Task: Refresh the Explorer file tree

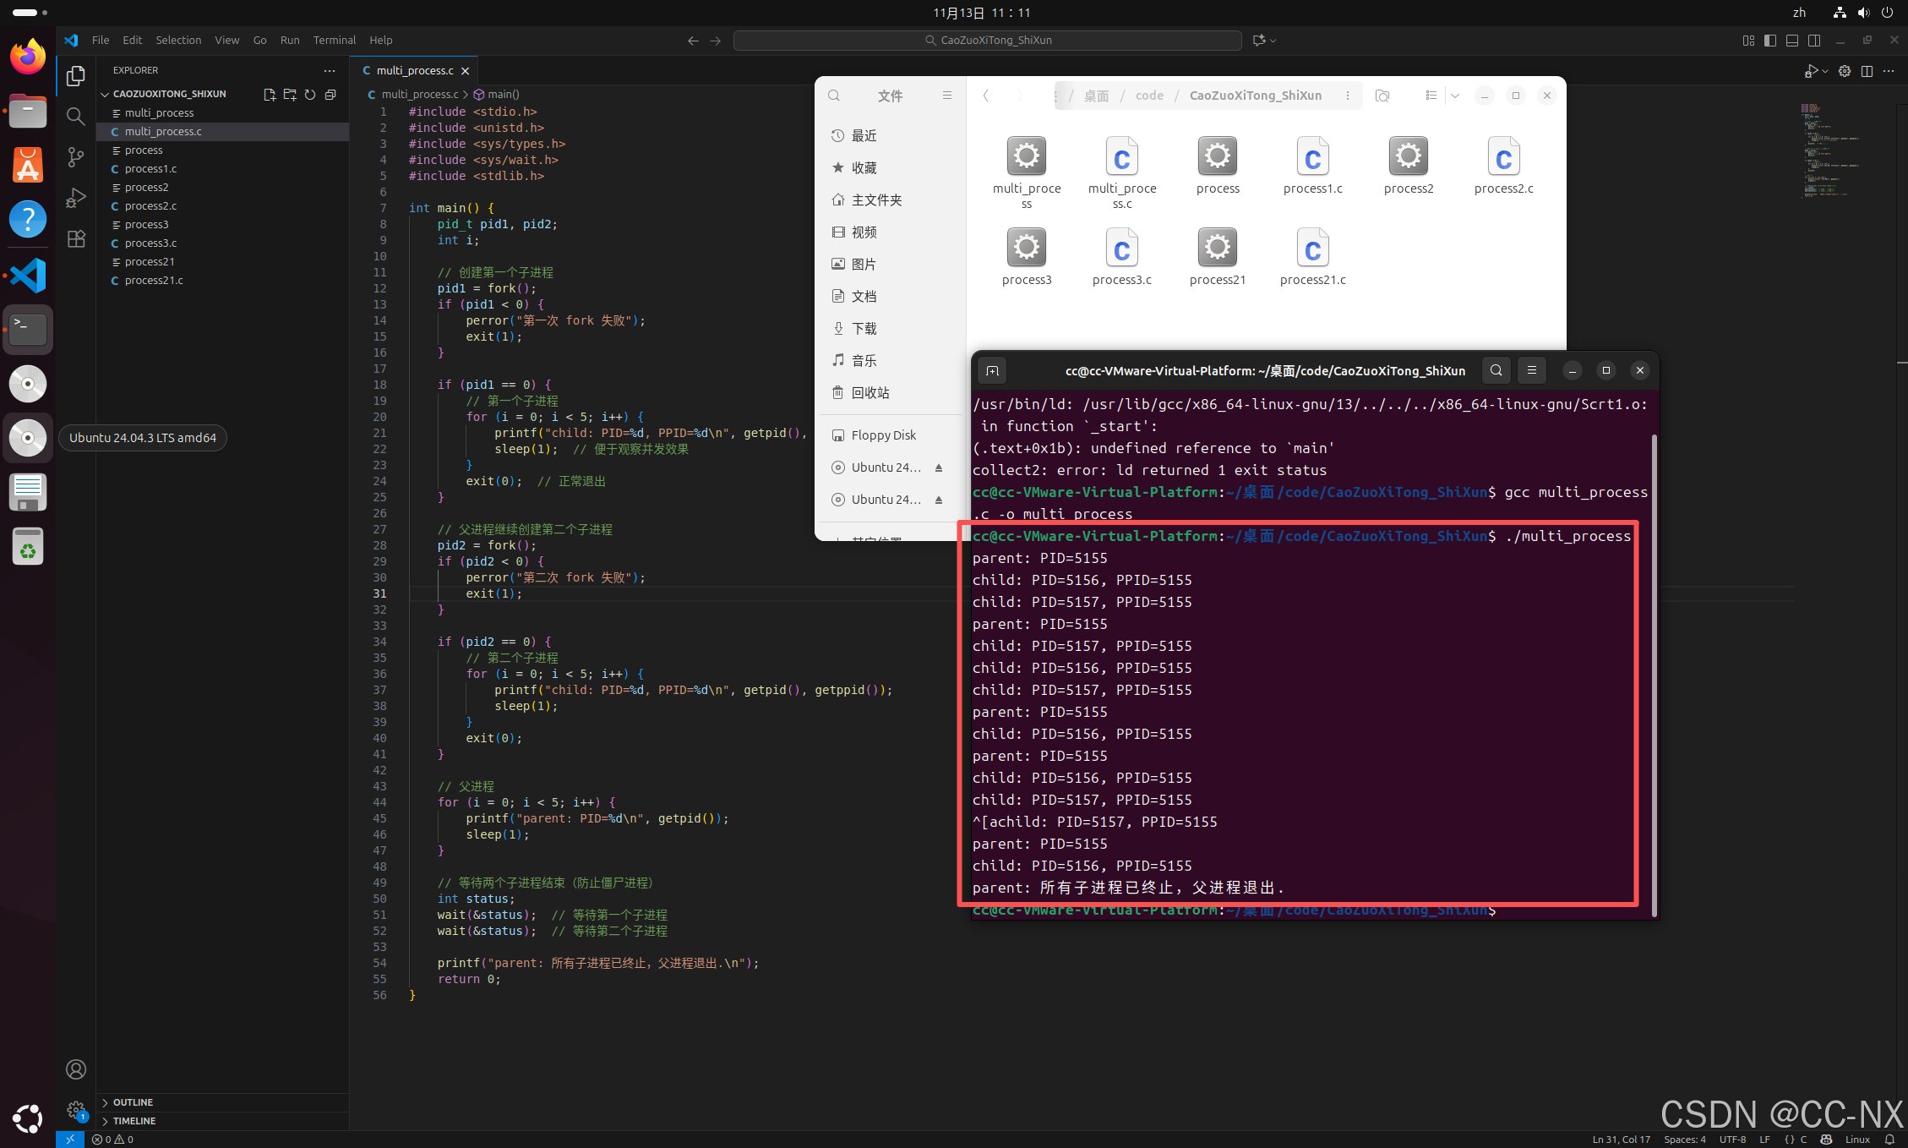Action: (310, 95)
